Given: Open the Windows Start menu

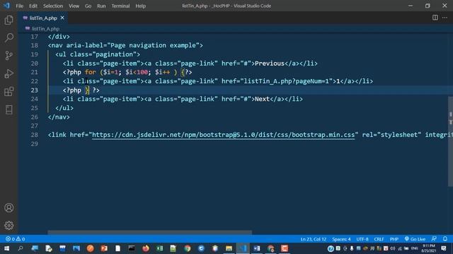Looking at the screenshot, I should click(6, 248).
